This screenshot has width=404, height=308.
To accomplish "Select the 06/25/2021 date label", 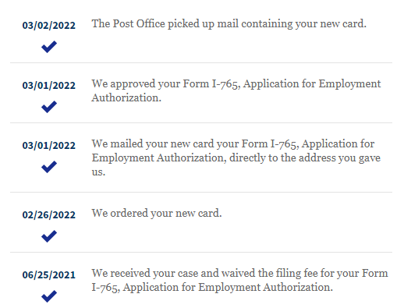I will coord(49,275).
